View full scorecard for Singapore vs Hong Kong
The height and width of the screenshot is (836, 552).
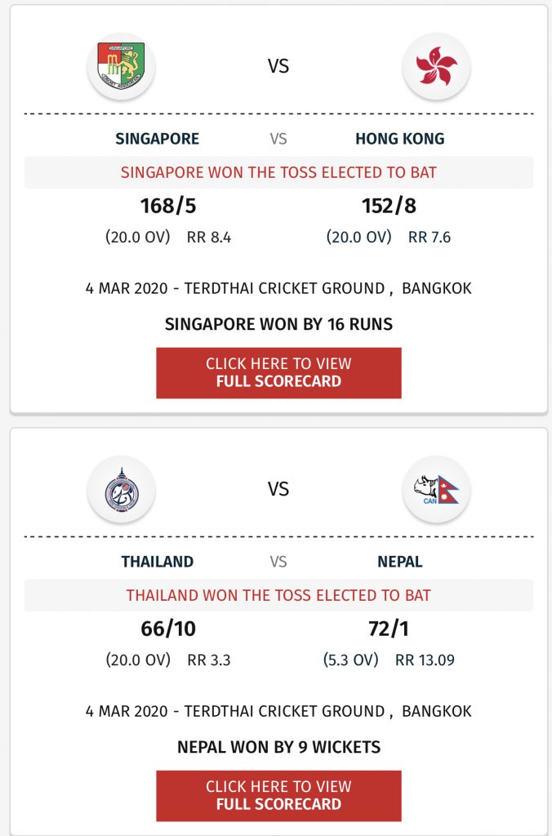pyautogui.click(x=278, y=372)
